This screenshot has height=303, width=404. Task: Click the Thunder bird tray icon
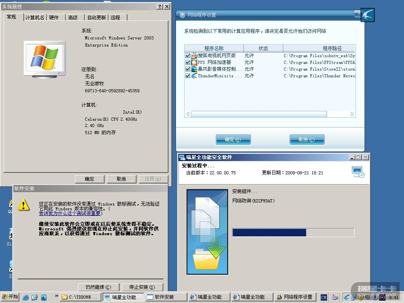tap(346, 297)
